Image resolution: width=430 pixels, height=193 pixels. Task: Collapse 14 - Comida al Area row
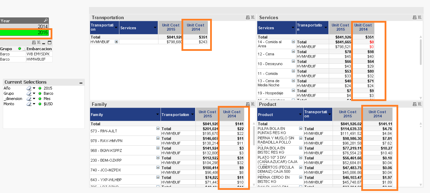point(293,41)
